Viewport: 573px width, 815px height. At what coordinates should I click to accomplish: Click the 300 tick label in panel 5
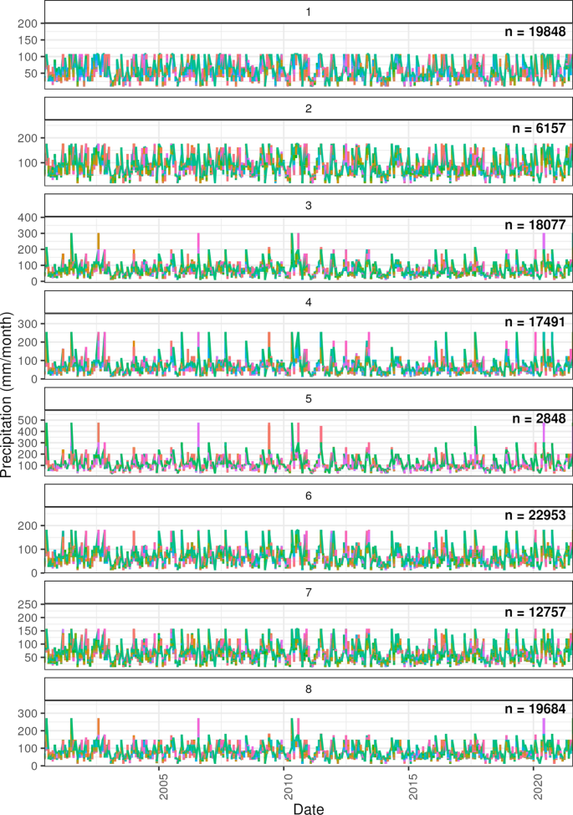[28, 443]
